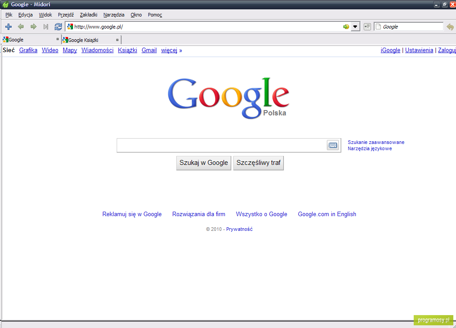Open Wszystko o Google link
456x328 pixels.
pyautogui.click(x=261, y=214)
